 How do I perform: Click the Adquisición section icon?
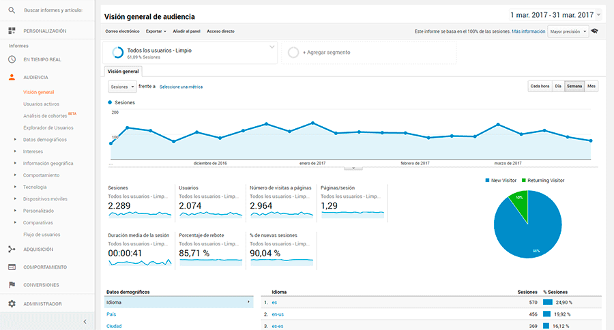click(12, 249)
